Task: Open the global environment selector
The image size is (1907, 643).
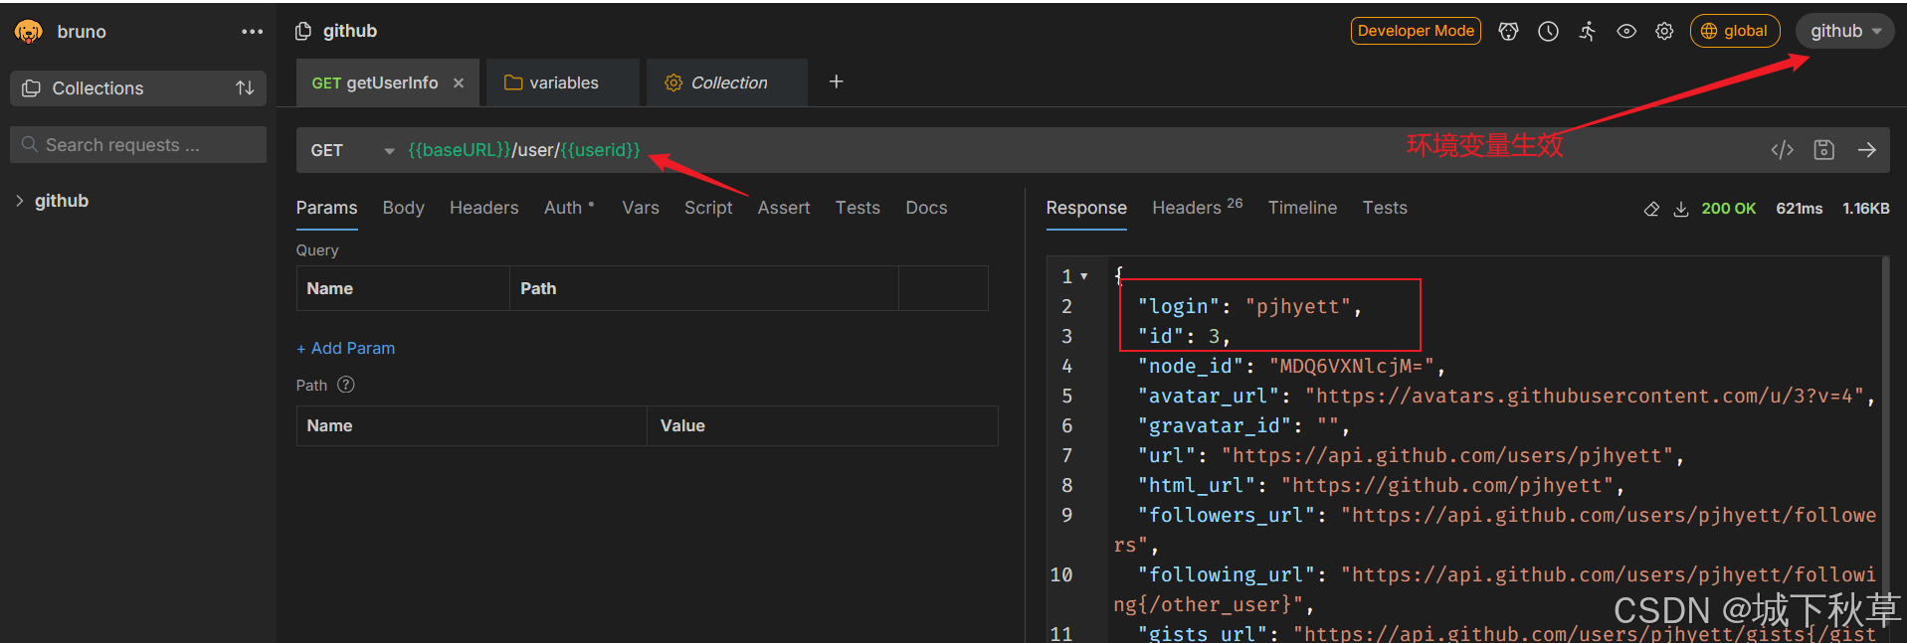Action: pos(1735,32)
